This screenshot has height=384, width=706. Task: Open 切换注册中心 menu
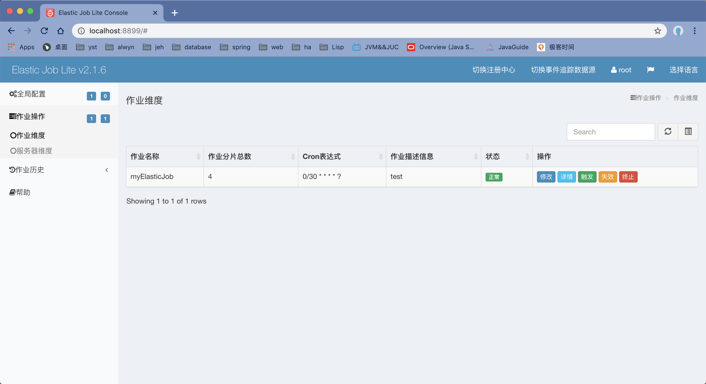click(x=494, y=70)
